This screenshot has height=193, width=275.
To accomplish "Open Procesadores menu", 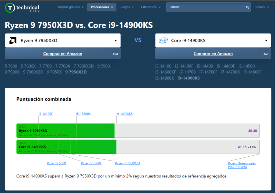I will click(x=102, y=7).
